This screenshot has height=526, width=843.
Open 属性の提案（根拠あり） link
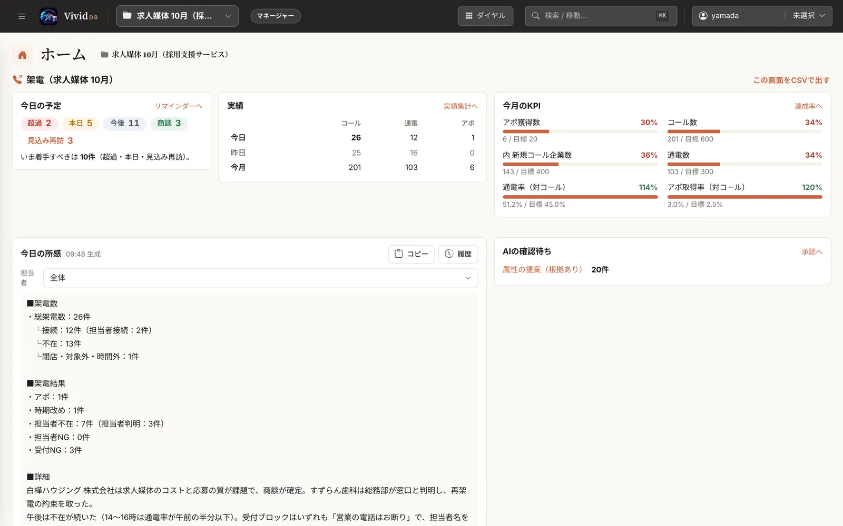click(542, 270)
